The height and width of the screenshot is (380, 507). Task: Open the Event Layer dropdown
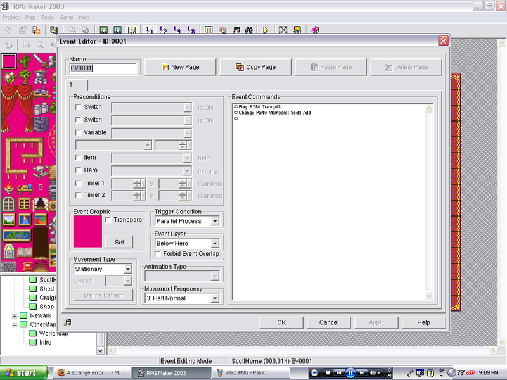tap(215, 244)
